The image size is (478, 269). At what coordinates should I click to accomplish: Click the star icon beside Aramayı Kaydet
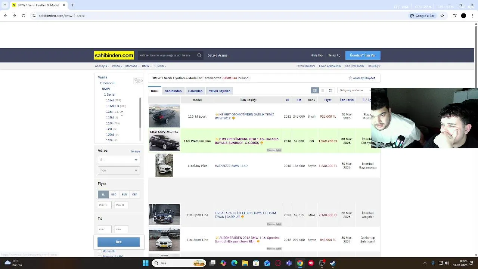pos(350,78)
